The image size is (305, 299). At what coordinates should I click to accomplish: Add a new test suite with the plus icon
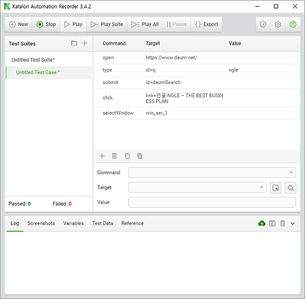point(84,43)
